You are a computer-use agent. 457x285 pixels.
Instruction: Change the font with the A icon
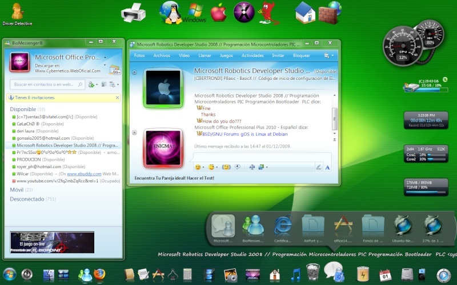[327, 167]
